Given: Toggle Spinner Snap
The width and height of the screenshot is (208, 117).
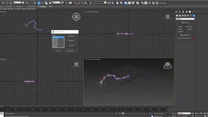Looking at the screenshot, I should (86, 3).
